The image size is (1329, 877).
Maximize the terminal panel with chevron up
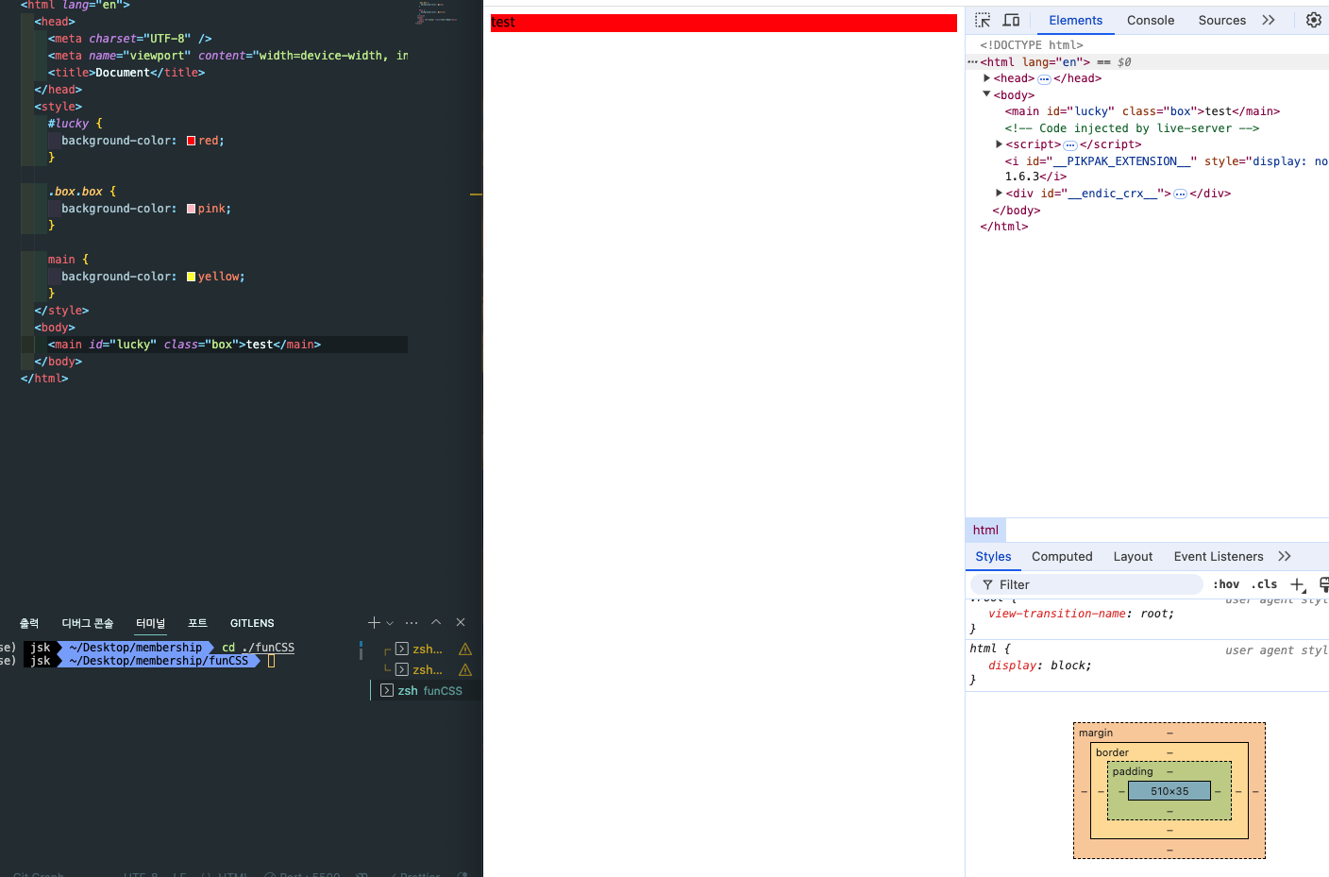(436, 623)
